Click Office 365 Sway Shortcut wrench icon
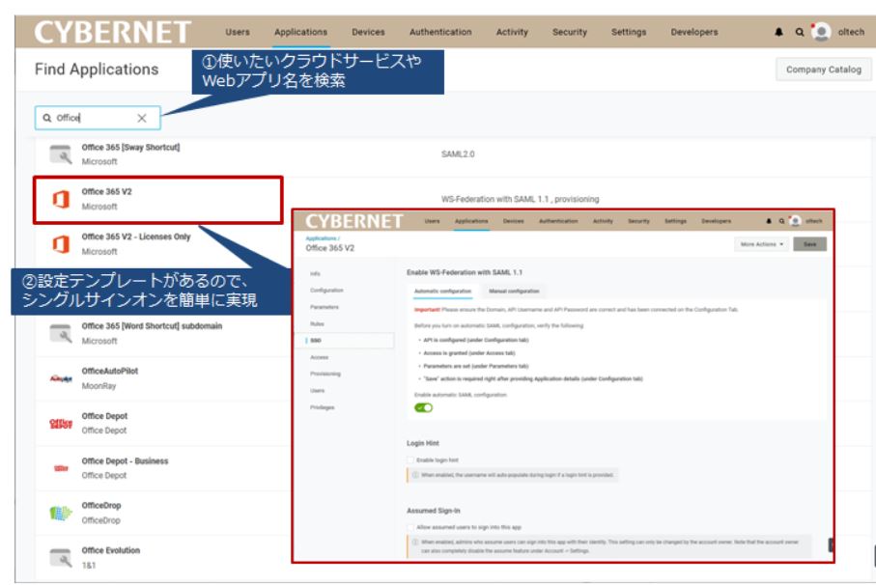This screenshot has height=585, width=876. pos(60,154)
